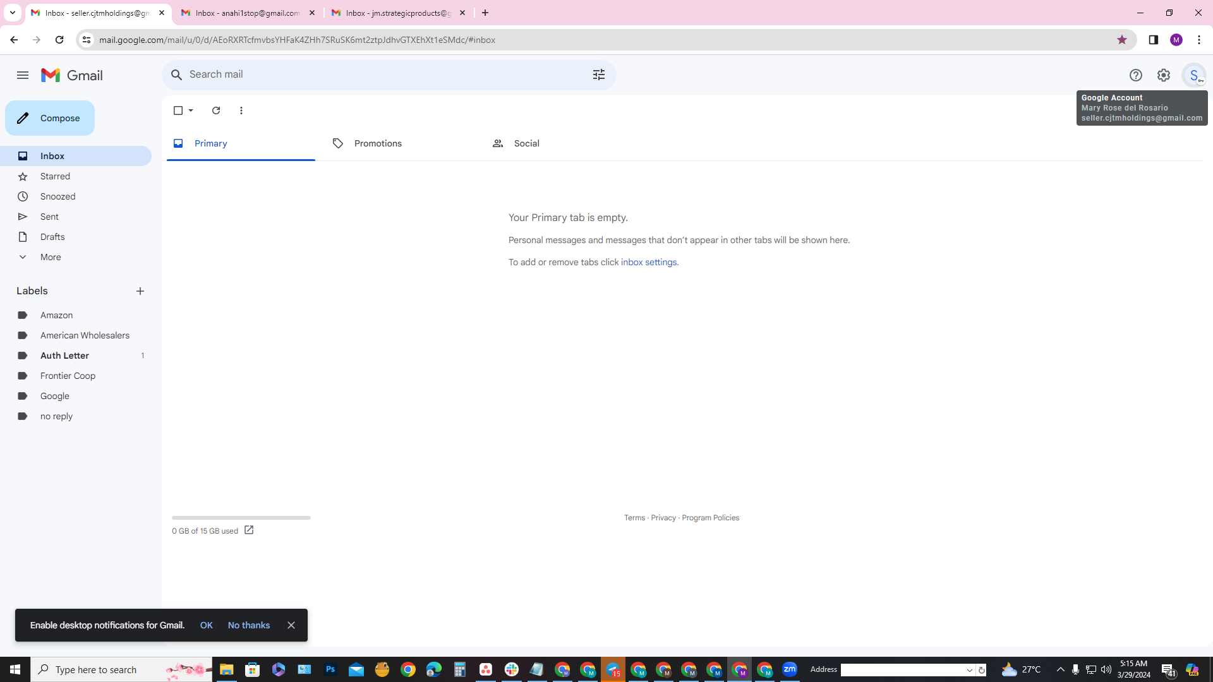View site information icon in address bar

tap(87, 40)
